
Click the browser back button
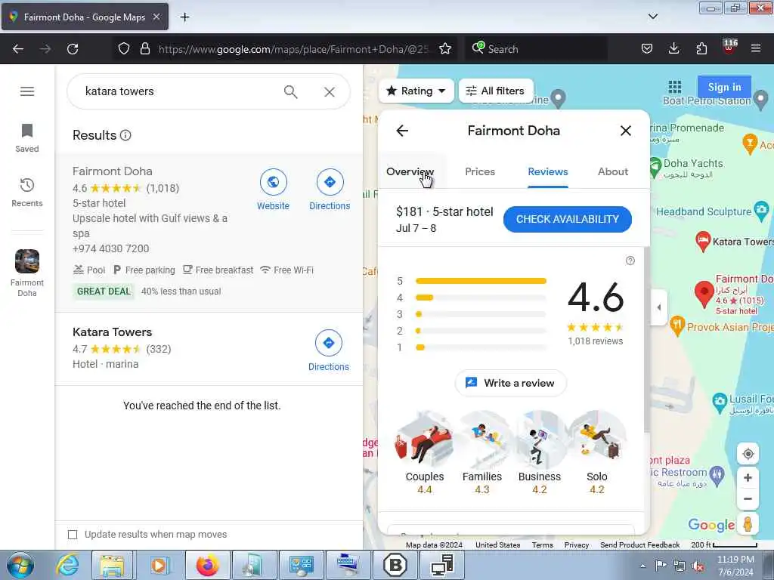18,49
